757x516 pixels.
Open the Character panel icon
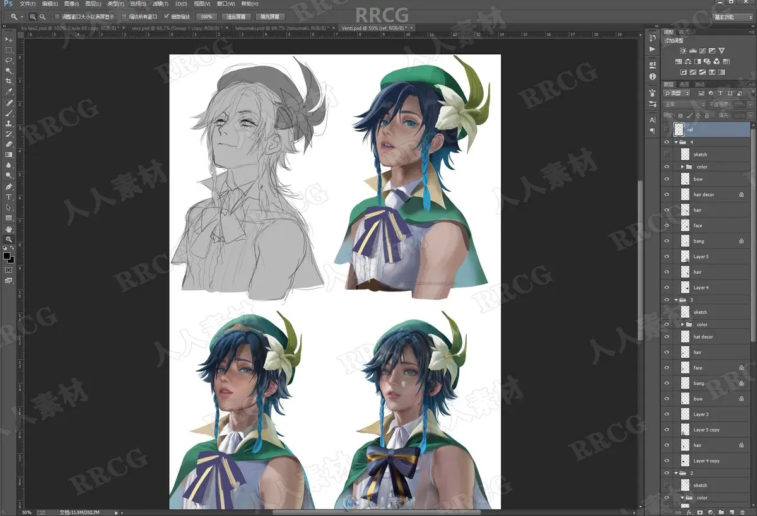pos(652,120)
